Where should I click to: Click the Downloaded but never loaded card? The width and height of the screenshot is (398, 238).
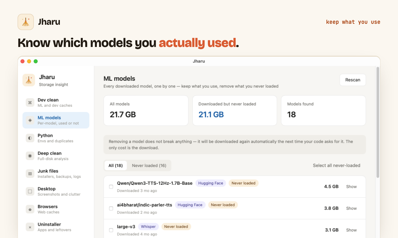click(235, 111)
